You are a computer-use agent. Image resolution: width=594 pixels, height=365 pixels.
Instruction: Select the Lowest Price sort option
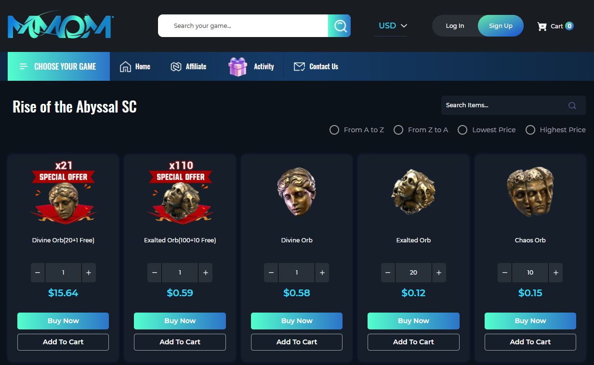click(487, 130)
